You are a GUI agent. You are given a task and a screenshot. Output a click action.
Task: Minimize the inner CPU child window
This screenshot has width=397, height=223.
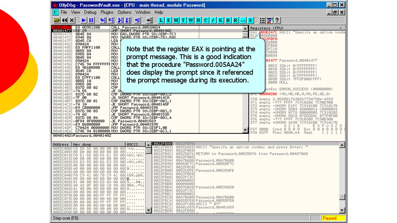coord(330,12)
